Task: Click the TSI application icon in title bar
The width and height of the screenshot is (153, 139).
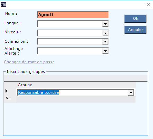Action: [x=3, y=5]
